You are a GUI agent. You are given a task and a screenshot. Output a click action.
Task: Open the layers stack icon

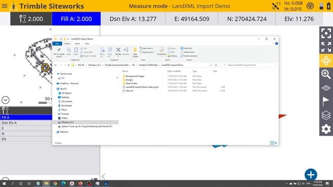[x=326, y=115]
